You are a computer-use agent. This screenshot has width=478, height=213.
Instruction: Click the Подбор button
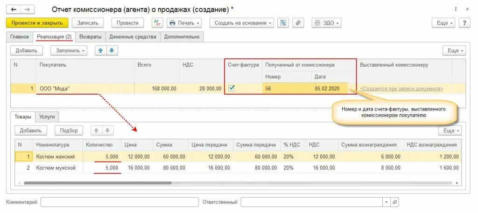pyautogui.click(x=69, y=131)
